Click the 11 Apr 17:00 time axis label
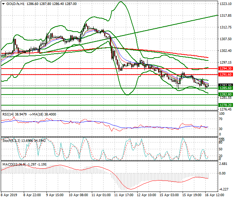Image resolution: width=234 pixels, height=199 pixels. [124, 195]
